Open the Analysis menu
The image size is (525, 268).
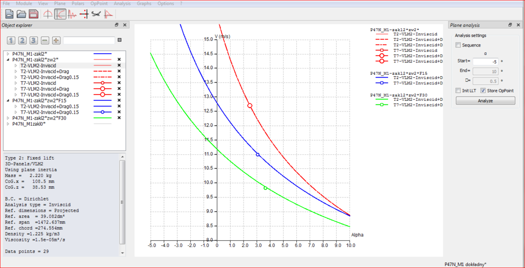click(122, 4)
